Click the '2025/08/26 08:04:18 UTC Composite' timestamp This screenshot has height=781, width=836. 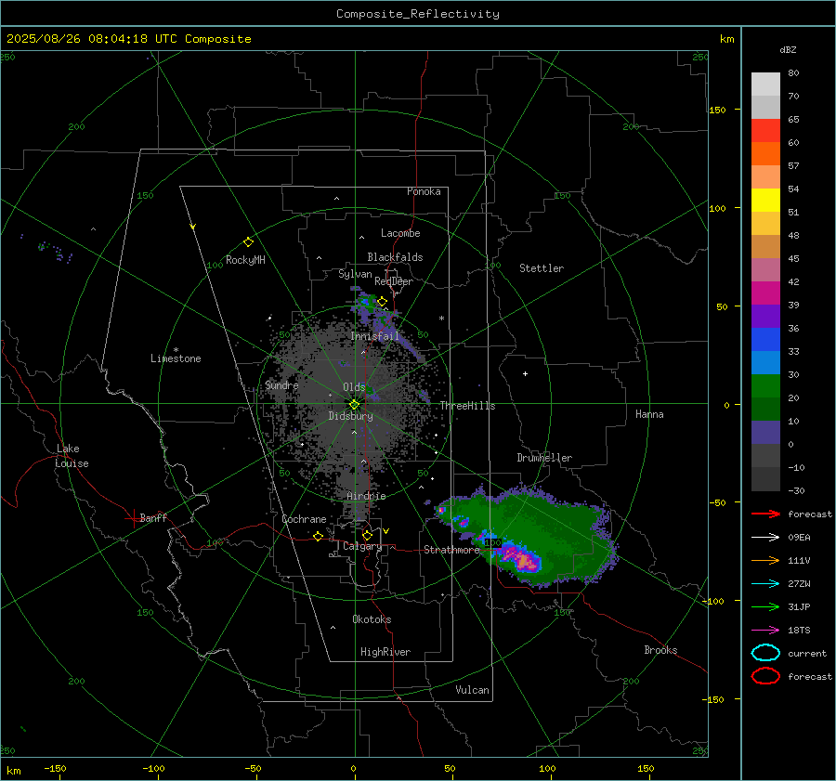[128, 39]
